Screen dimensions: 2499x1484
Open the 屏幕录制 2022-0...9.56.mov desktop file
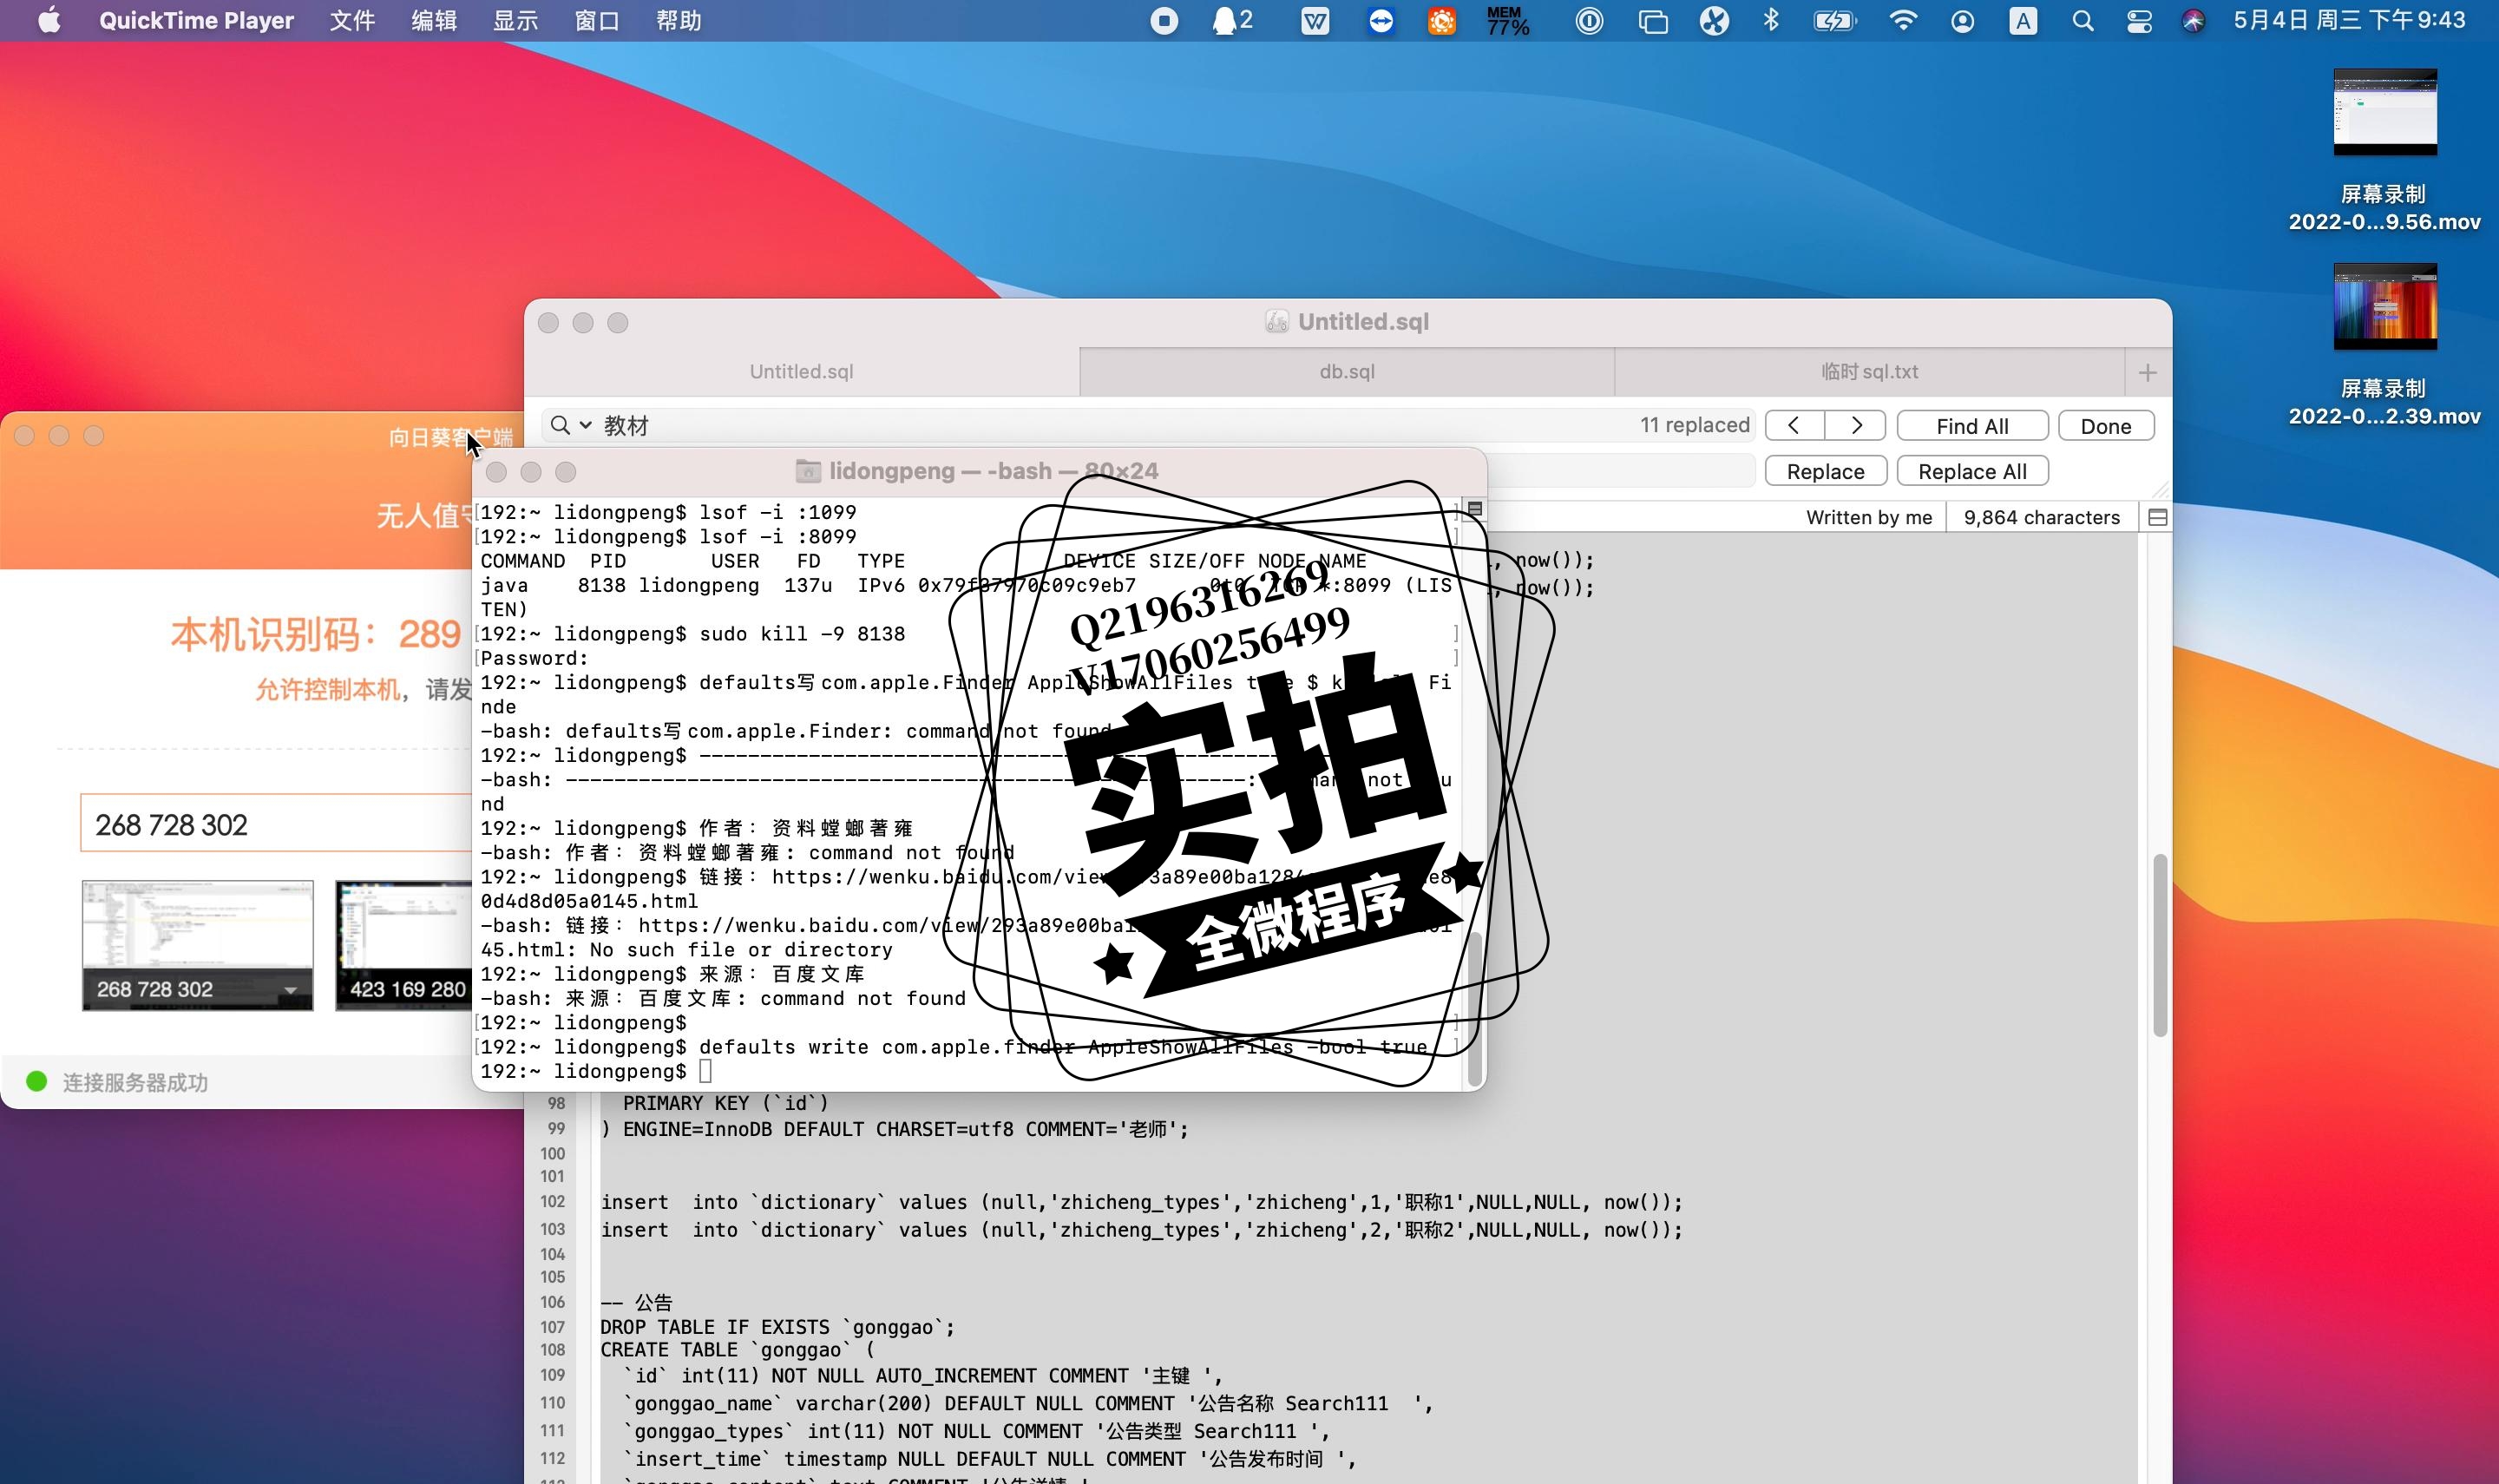(2384, 150)
